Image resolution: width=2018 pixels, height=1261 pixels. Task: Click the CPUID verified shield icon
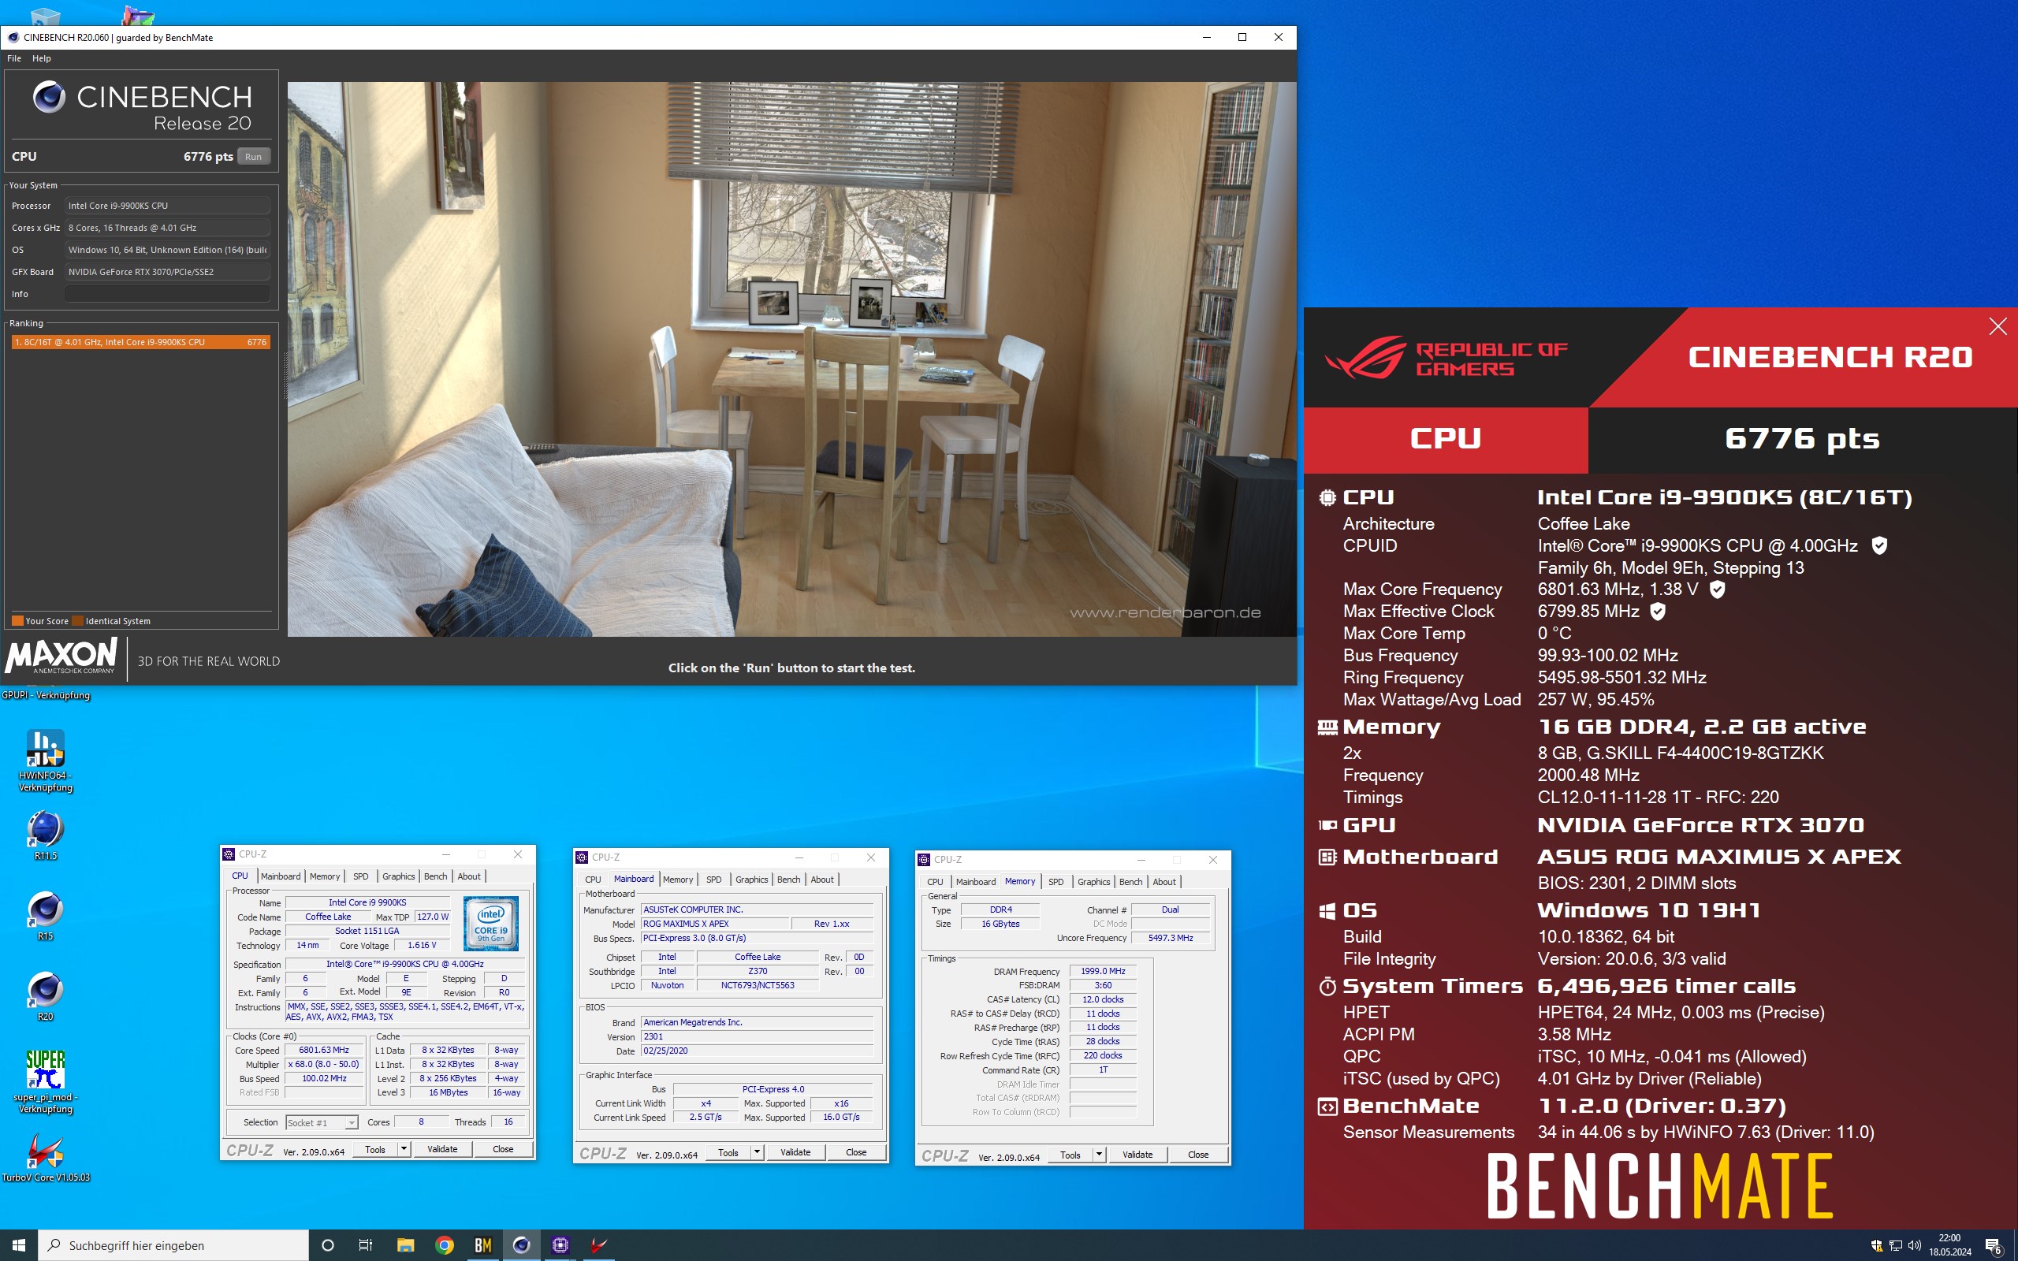point(1878,545)
